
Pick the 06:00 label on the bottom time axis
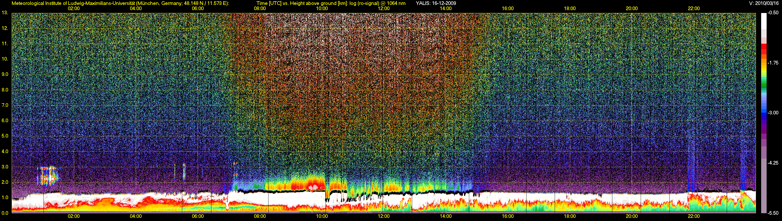198,216
